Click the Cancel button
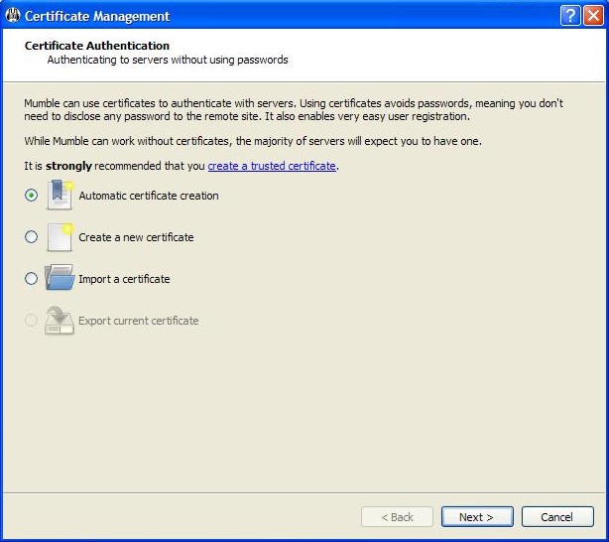609x542 pixels. click(557, 517)
